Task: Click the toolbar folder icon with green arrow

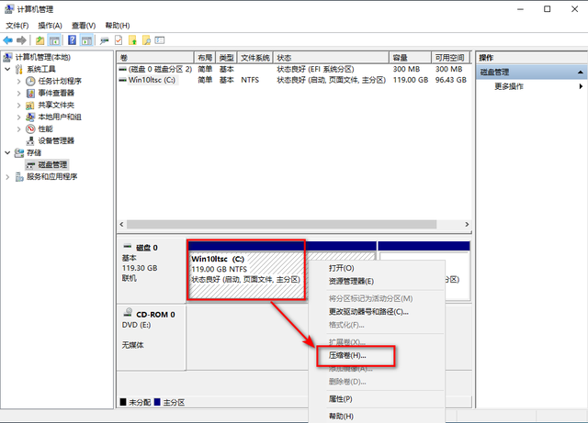Action: 132,40
